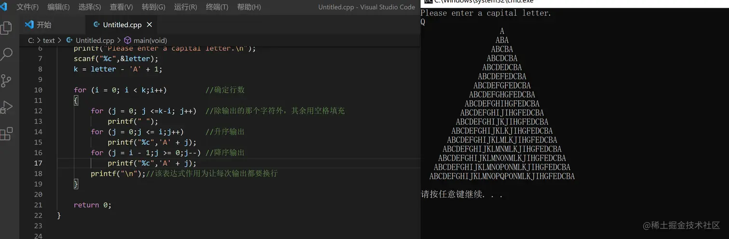This screenshot has height=239, width=729.
Task: Open the Explorer view in activity bar
Action: pyautogui.click(x=6, y=28)
